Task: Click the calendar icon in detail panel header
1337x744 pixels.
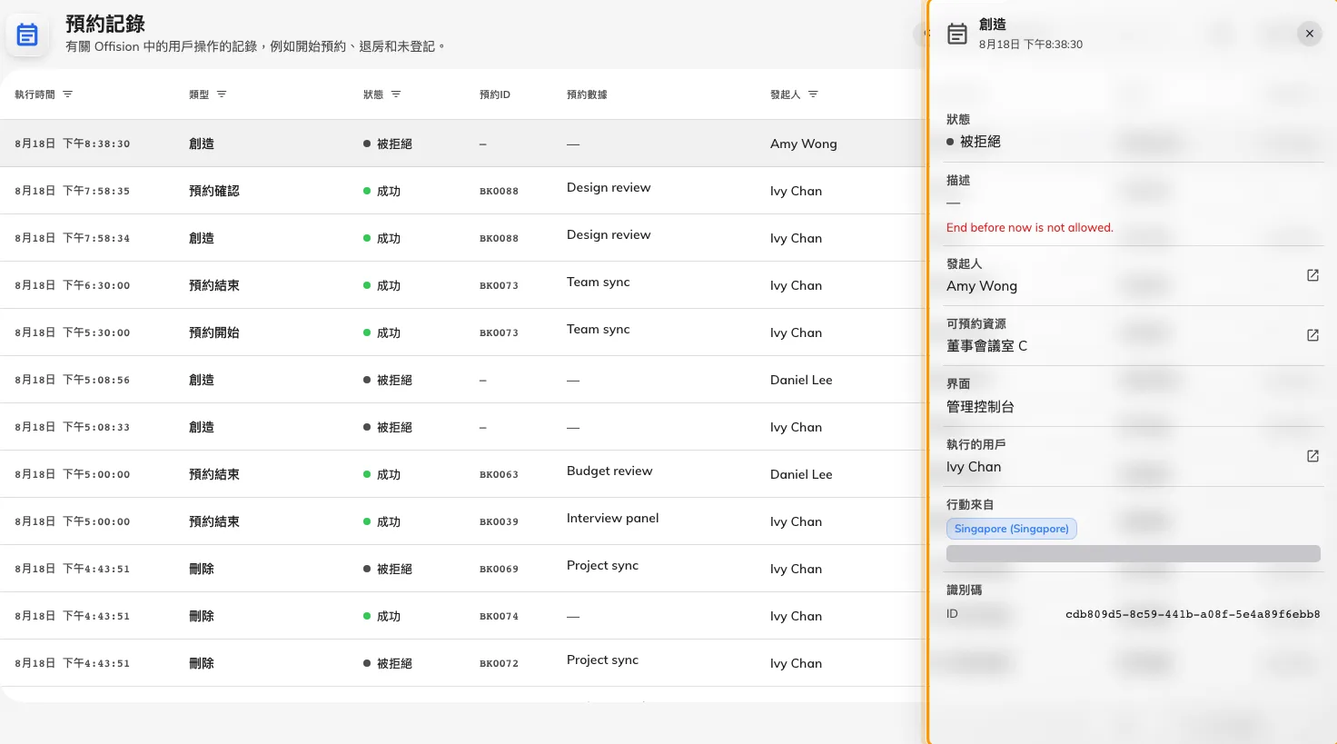Action: [957, 35]
